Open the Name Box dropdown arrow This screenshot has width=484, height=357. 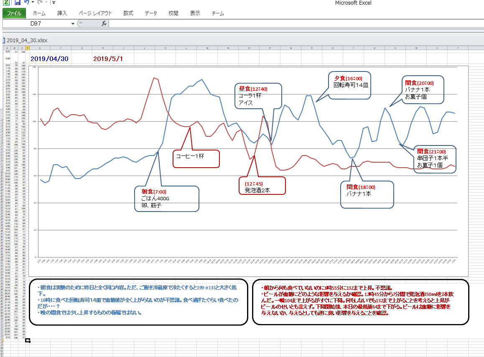pyautogui.click(x=73, y=24)
